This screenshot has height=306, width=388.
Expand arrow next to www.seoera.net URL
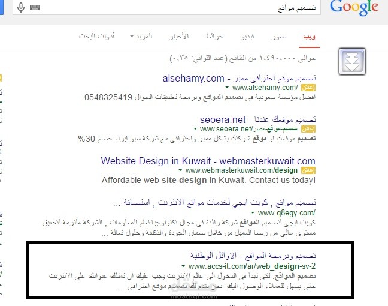[195, 128]
